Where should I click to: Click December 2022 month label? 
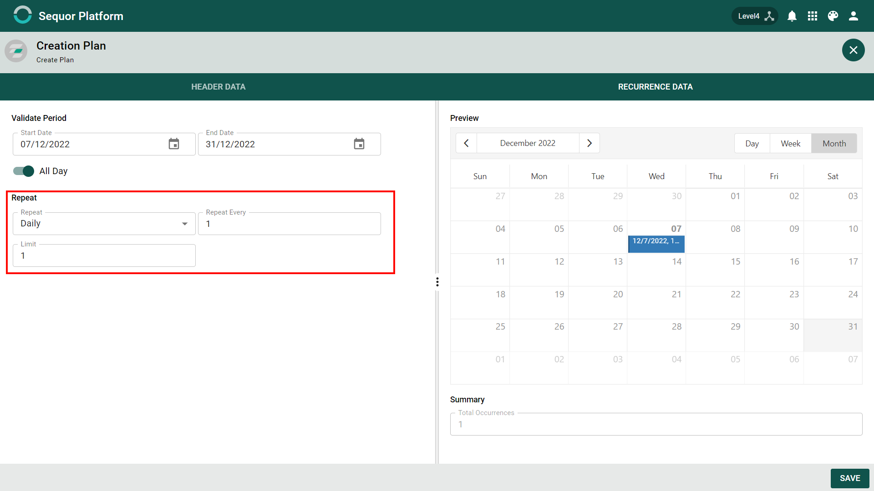point(528,143)
